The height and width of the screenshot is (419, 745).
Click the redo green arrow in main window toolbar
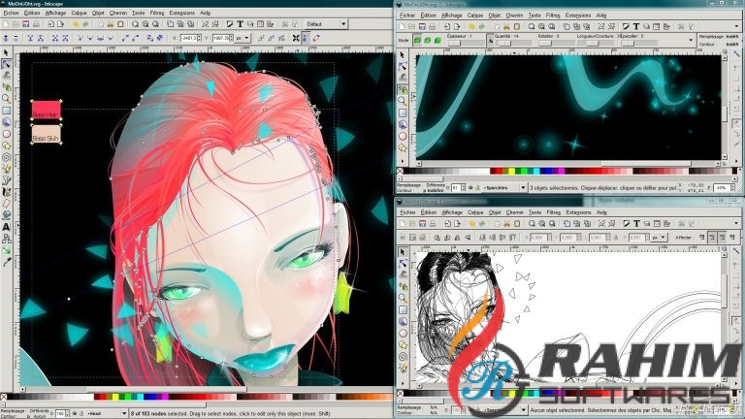click(x=85, y=23)
